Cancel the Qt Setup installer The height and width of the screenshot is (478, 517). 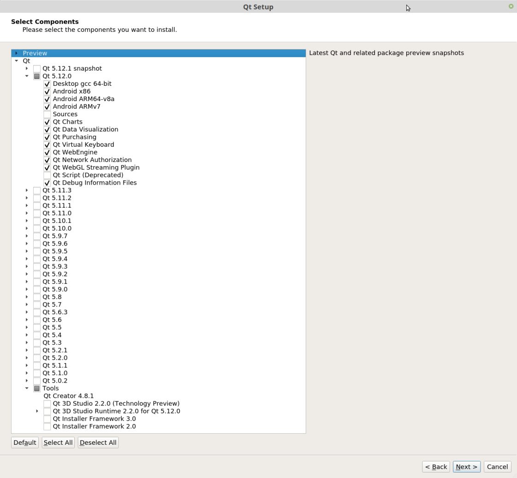pyautogui.click(x=497, y=467)
